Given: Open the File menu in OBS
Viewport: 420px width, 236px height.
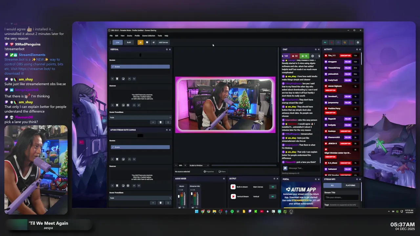Looking at the screenshot, I should (x=111, y=36).
